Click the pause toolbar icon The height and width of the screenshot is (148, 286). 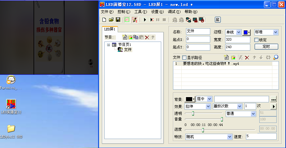[158, 20]
